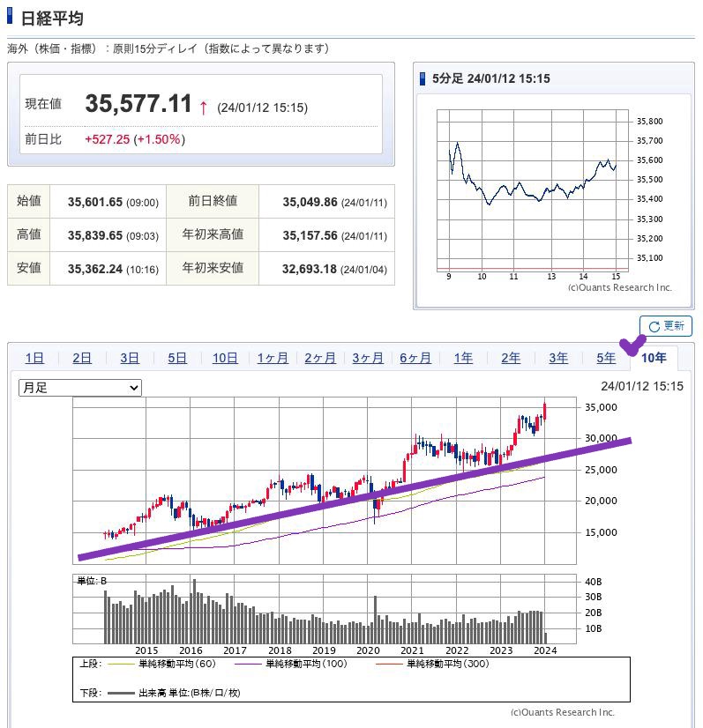Click the 更新 refresh button

tap(665, 326)
